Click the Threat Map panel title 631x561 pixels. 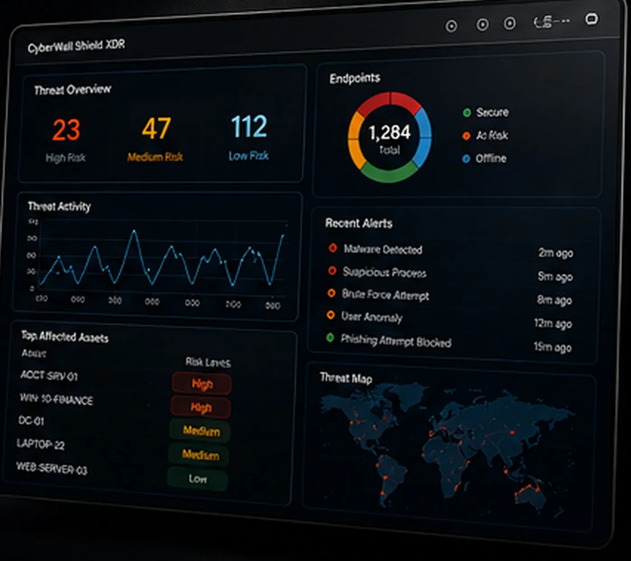pyautogui.click(x=346, y=378)
